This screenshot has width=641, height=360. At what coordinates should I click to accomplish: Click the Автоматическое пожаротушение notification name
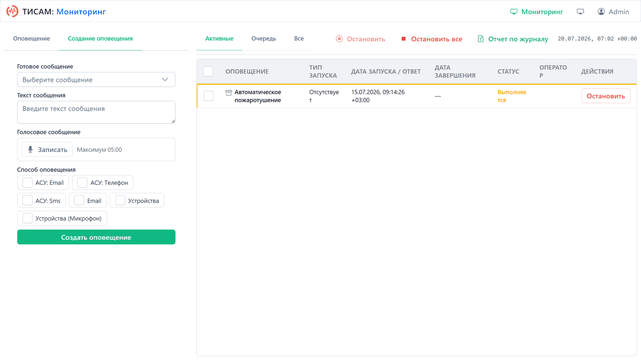point(258,96)
